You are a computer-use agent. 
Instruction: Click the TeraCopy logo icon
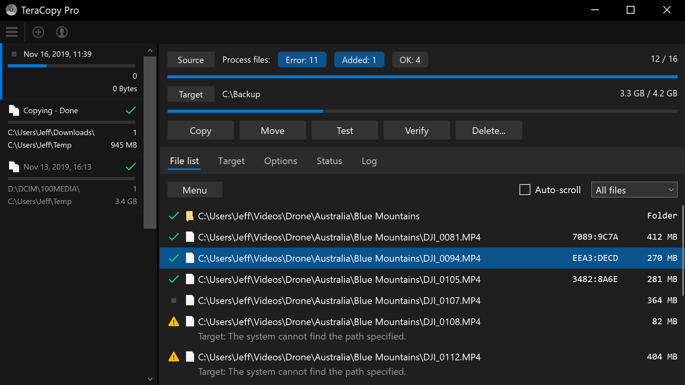click(x=11, y=10)
